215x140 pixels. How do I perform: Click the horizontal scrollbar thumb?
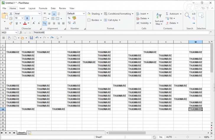click(x=127, y=133)
